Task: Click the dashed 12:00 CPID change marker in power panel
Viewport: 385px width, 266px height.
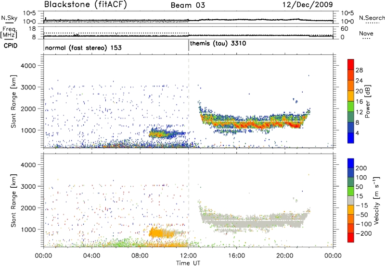Action: 189,101
